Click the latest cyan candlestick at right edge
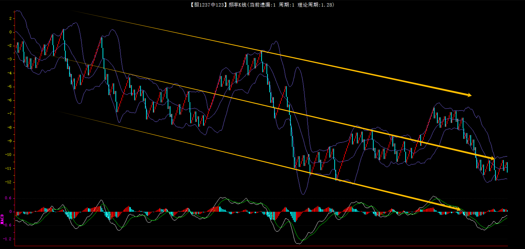 (507, 167)
